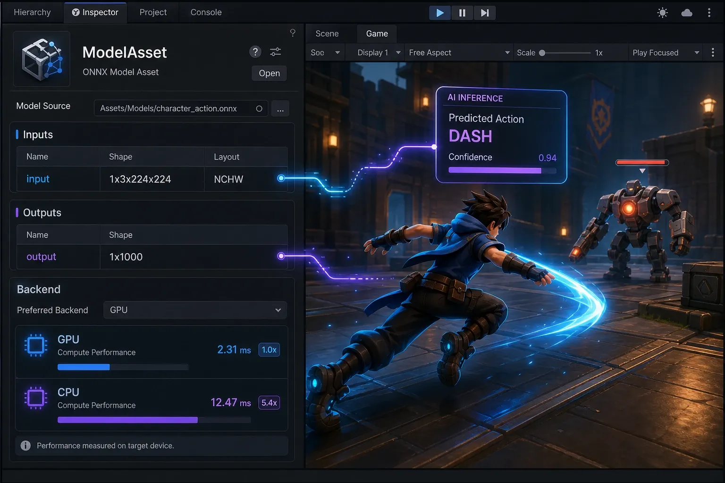Open the Game view vertical dots menu
Image resolution: width=725 pixels, height=483 pixels.
[x=713, y=53]
